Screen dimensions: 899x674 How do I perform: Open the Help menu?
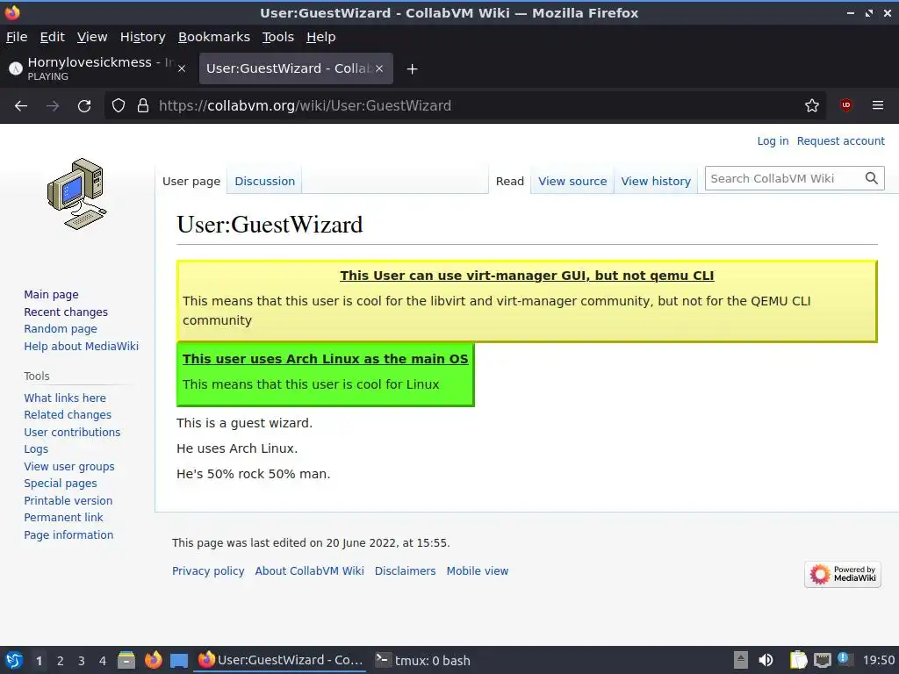(321, 37)
